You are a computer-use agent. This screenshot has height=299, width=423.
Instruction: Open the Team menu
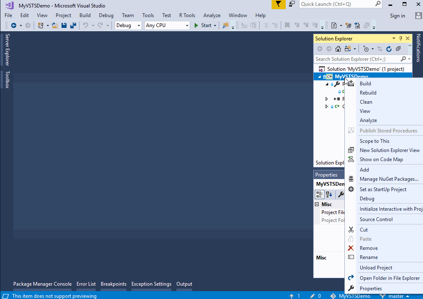(128, 15)
